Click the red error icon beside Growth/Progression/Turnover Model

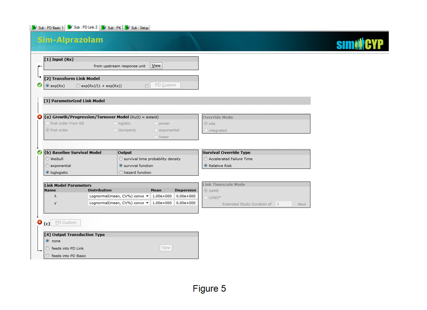[x=39, y=117]
